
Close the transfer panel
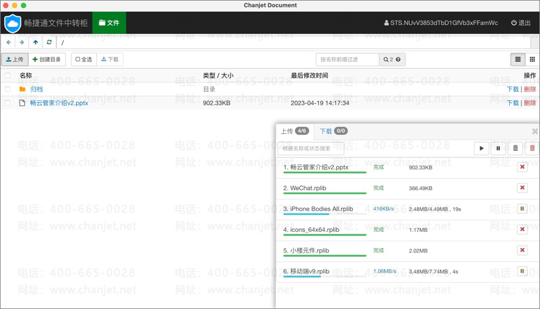535,131
